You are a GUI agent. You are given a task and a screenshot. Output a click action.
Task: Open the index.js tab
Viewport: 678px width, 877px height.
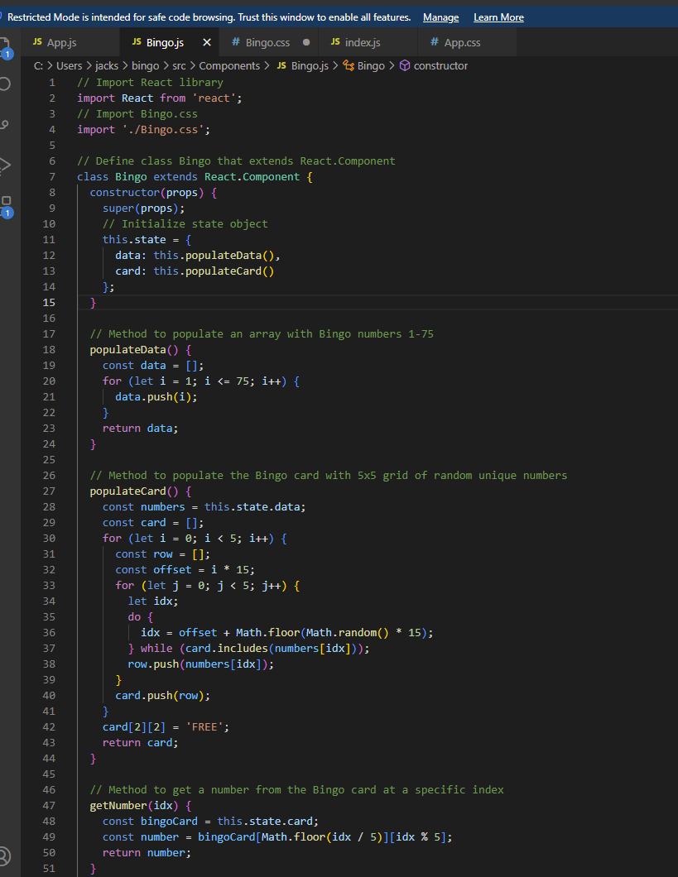click(x=368, y=42)
